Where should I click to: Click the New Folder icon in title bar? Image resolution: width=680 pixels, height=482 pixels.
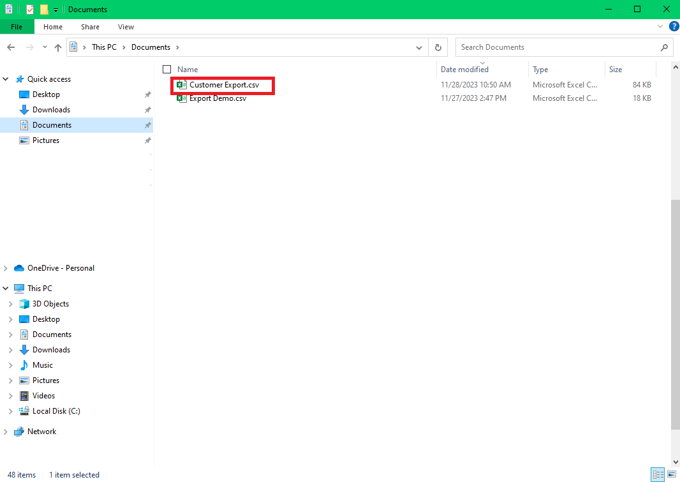point(44,10)
